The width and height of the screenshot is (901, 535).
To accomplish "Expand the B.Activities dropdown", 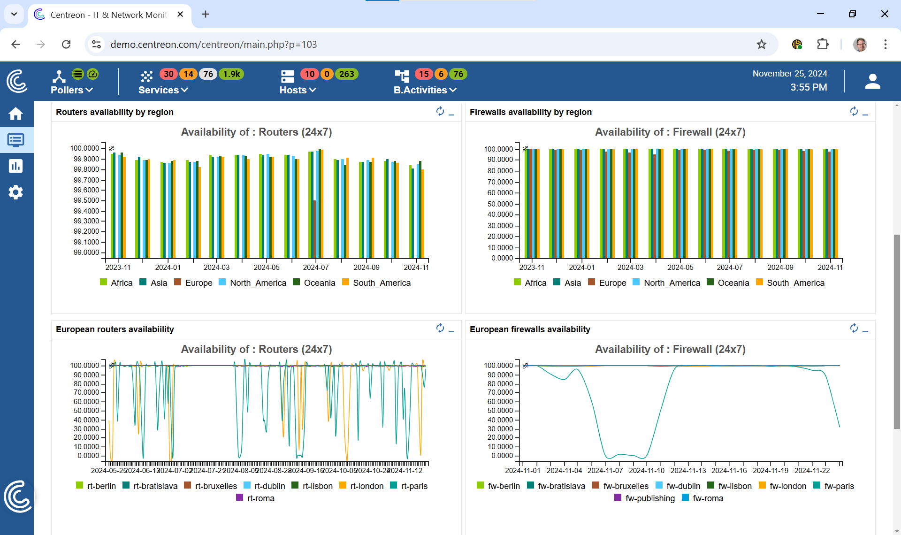I will tap(425, 90).
